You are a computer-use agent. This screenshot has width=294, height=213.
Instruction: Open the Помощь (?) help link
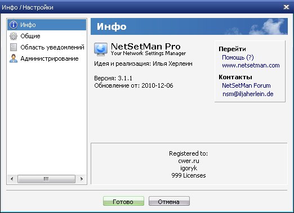(238, 57)
